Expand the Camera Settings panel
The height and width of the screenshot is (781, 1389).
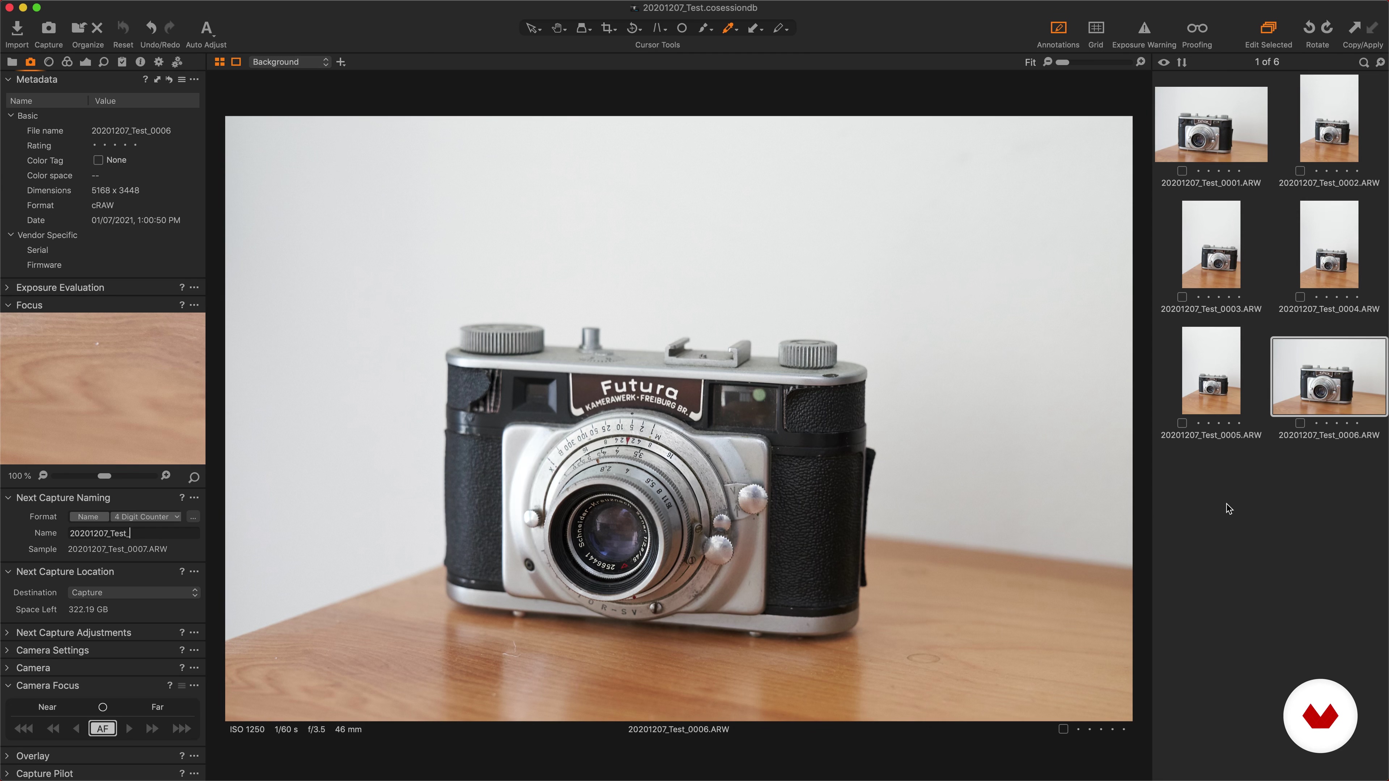coord(7,650)
